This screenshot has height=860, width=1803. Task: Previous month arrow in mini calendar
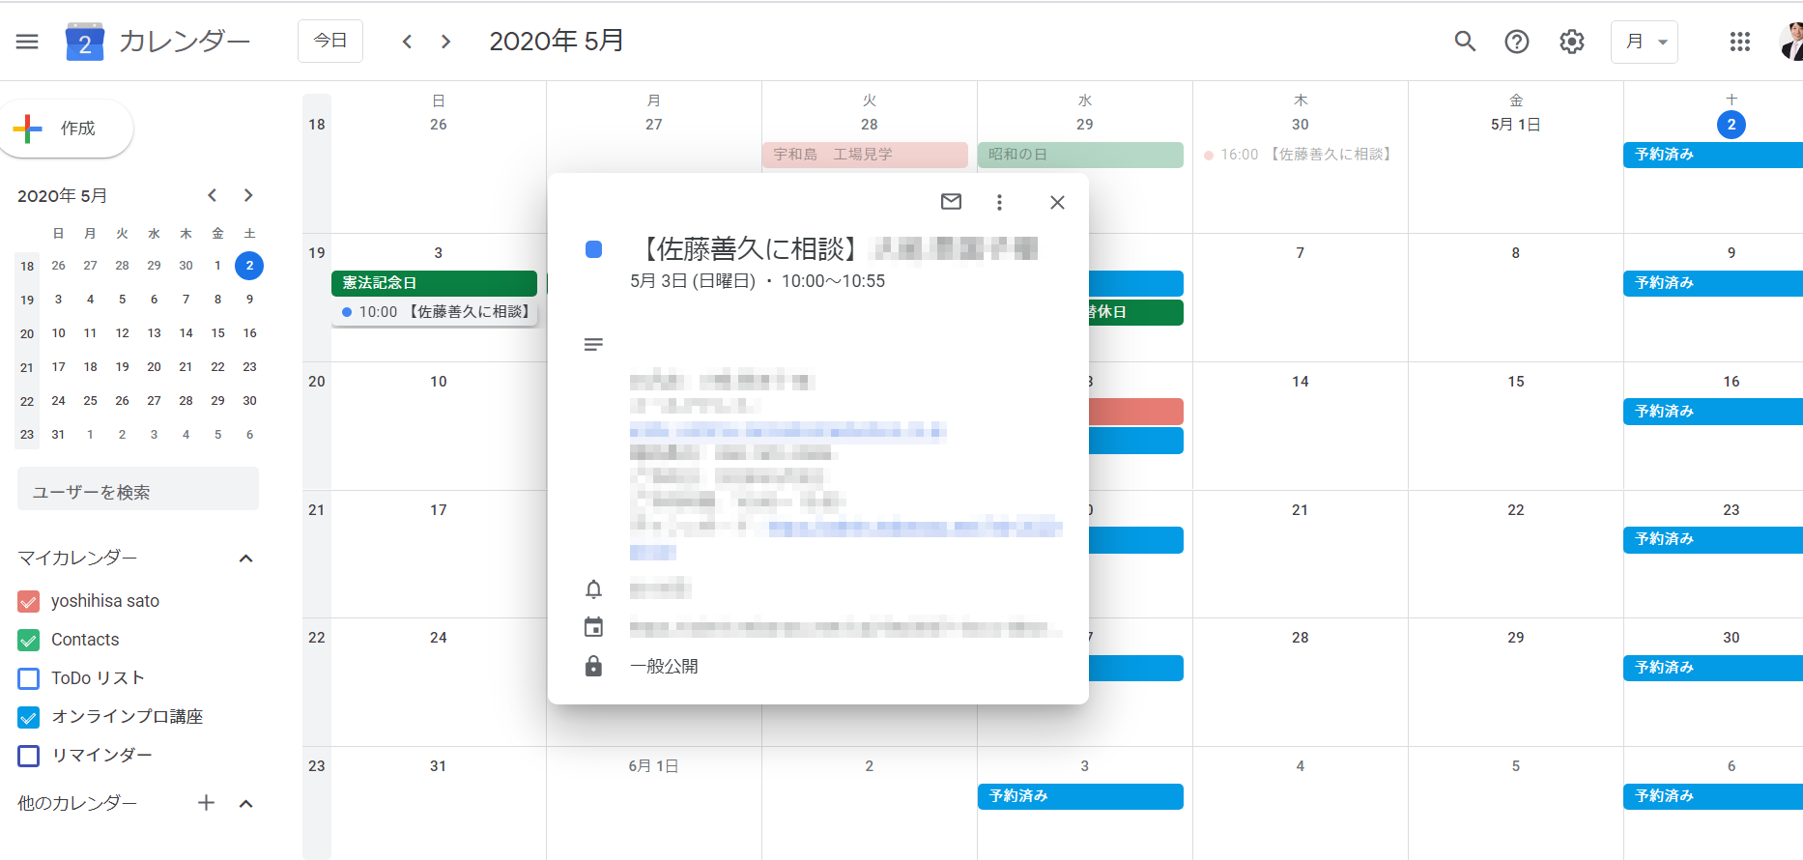pos(213,195)
